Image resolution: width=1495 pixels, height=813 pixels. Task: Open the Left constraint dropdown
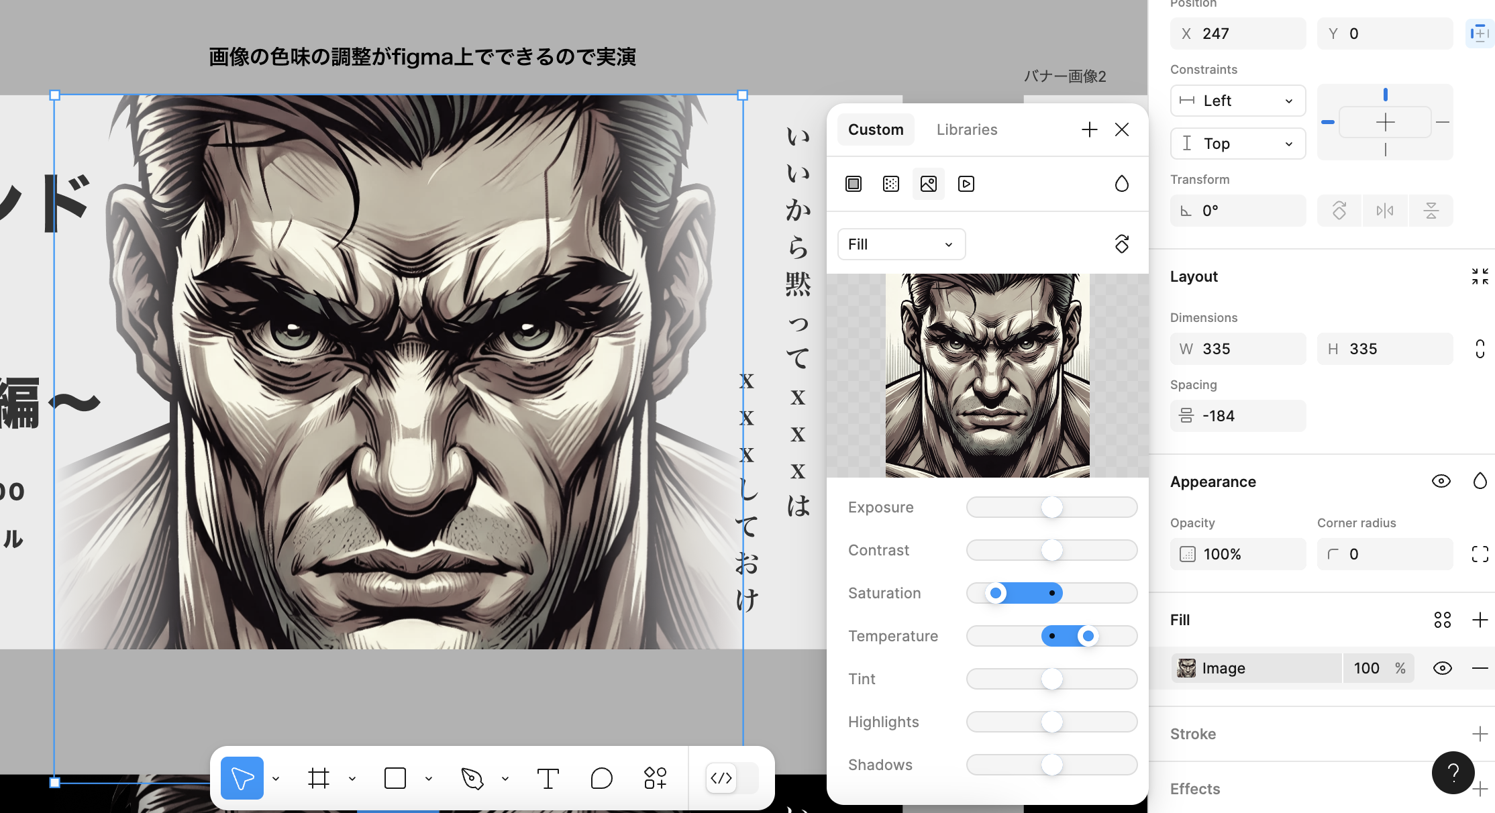[x=1237, y=101]
